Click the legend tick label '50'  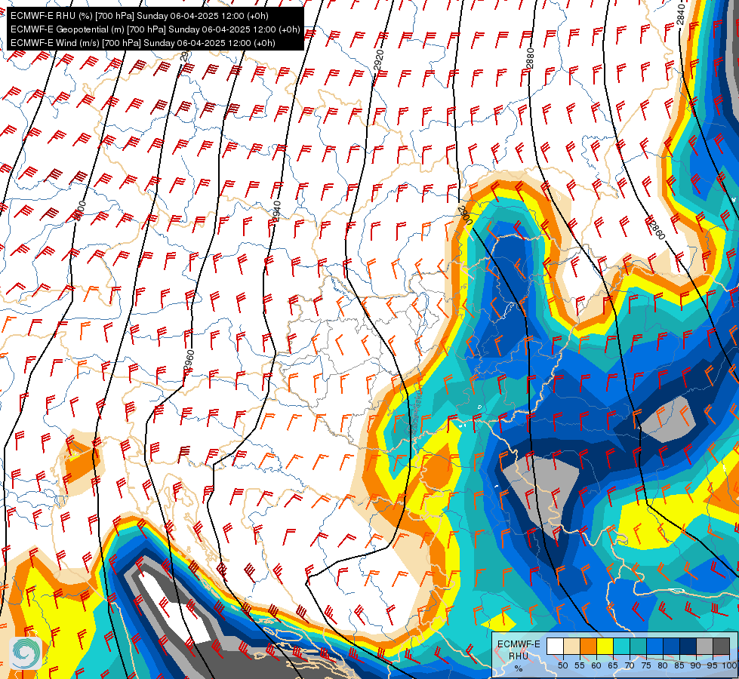pos(562,665)
